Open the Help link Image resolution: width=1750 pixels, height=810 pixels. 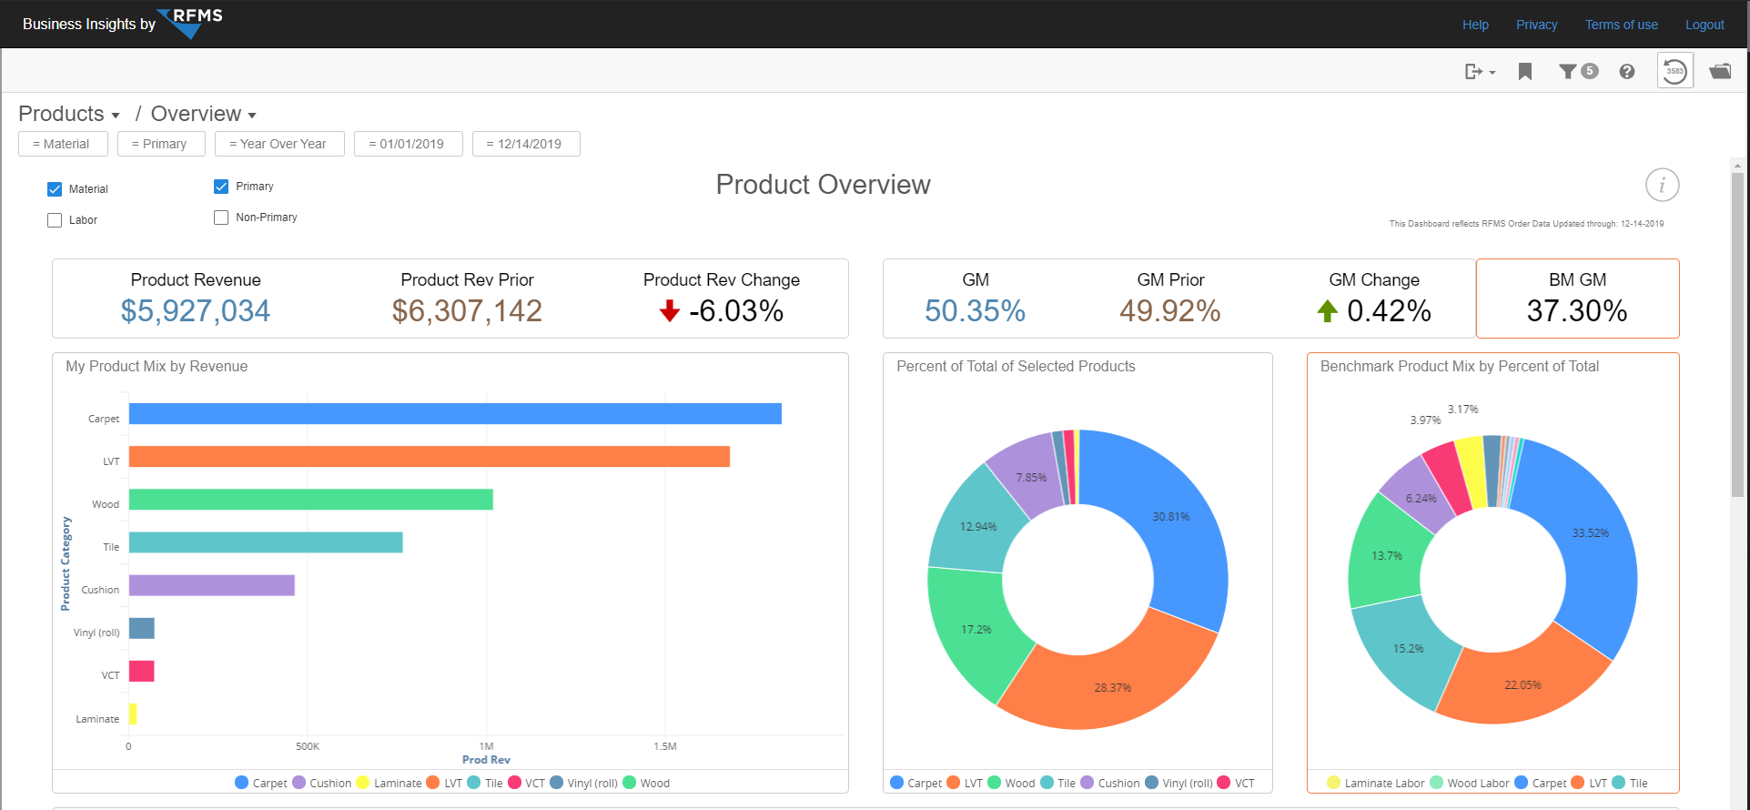click(x=1475, y=25)
